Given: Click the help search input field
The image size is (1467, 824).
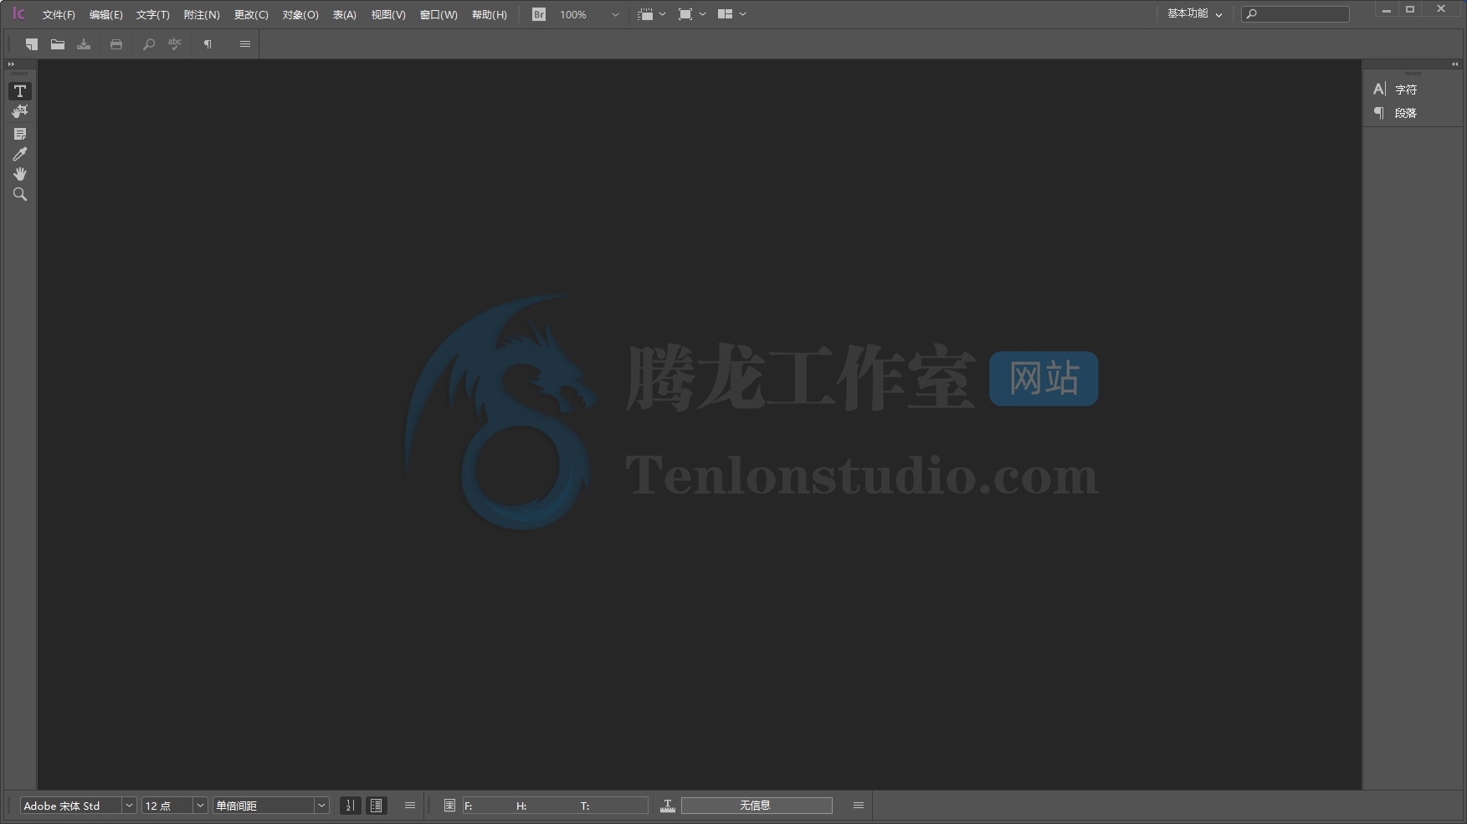Looking at the screenshot, I should tap(1295, 14).
